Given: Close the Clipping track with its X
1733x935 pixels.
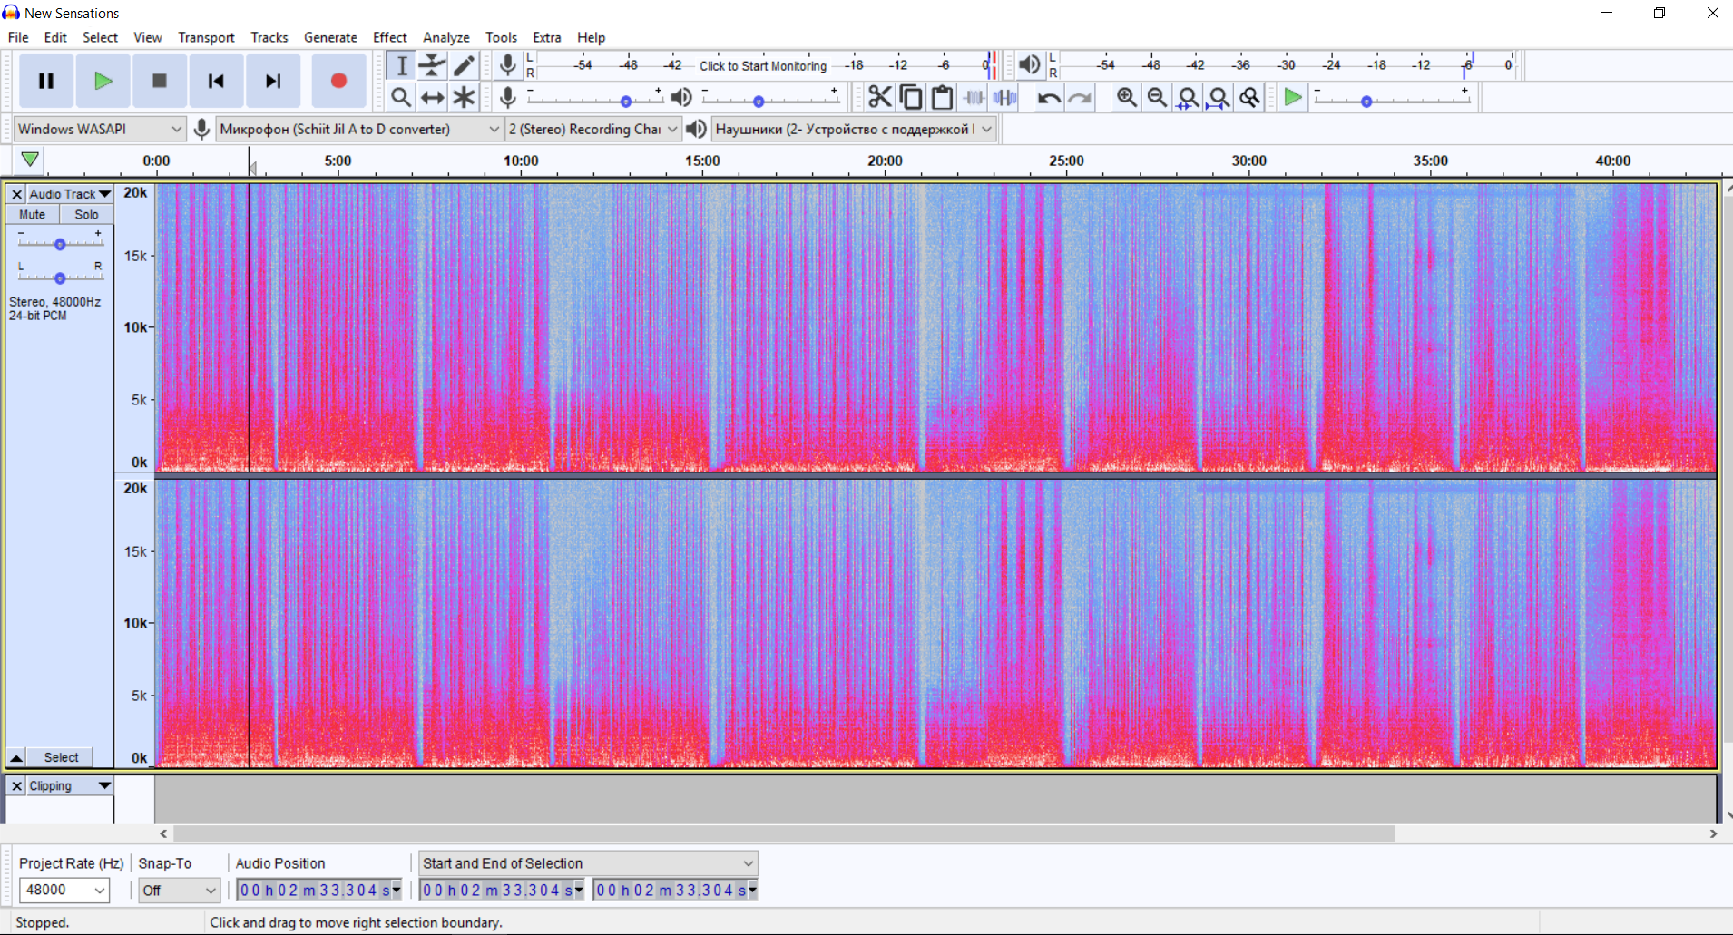Looking at the screenshot, I should point(16,786).
